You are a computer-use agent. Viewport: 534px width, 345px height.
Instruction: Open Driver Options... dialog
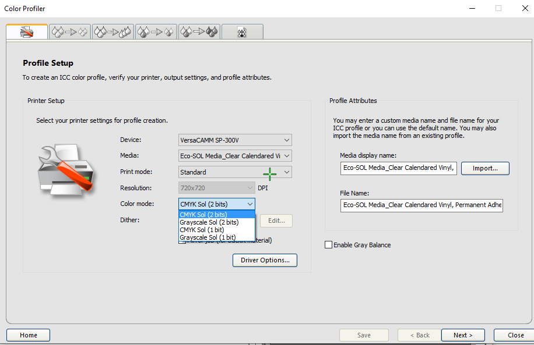265,260
